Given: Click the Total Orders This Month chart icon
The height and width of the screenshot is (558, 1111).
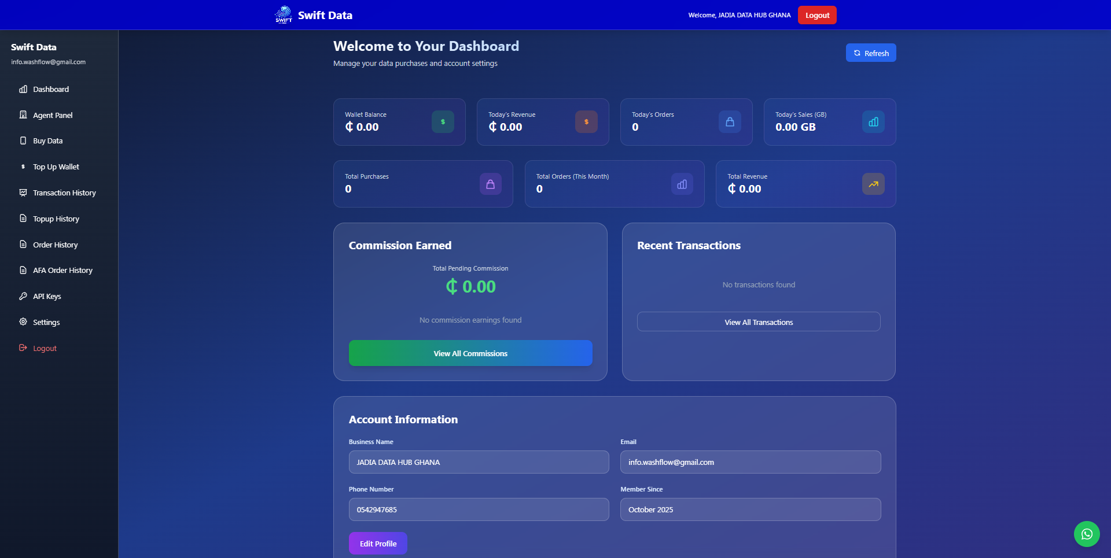Looking at the screenshot, I should [x=682, y=184].
